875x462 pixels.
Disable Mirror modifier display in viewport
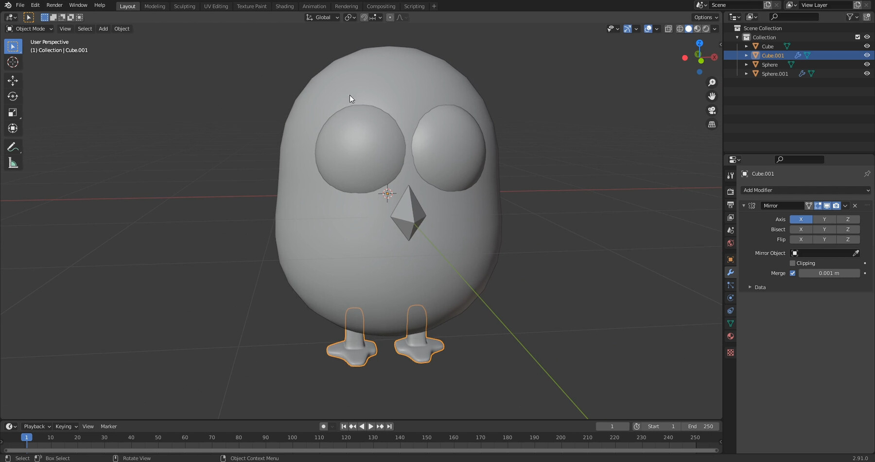point(827,205)
